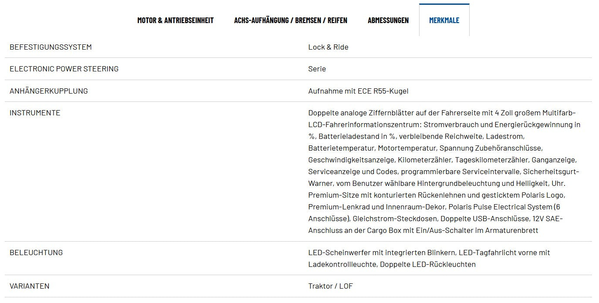Viewport: 599px width, 303px height.
Task: Click the Doppelte LED-Rückleuchten text
Action: 428,264
